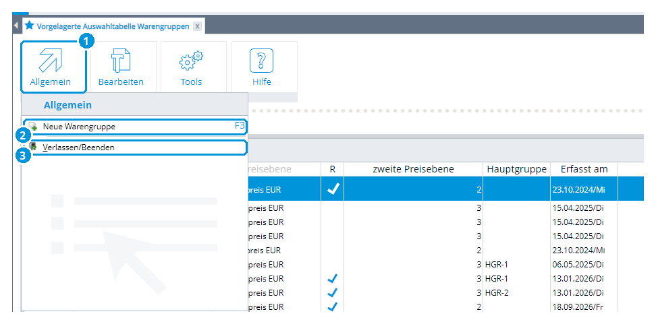
Task: Open the Bearbeiten ribbon group
Action: (121, 67)
